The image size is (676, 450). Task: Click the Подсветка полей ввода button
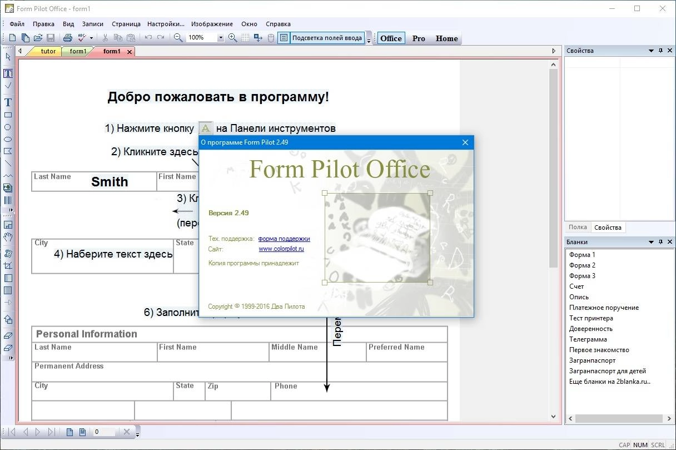(x=327, y=38)
